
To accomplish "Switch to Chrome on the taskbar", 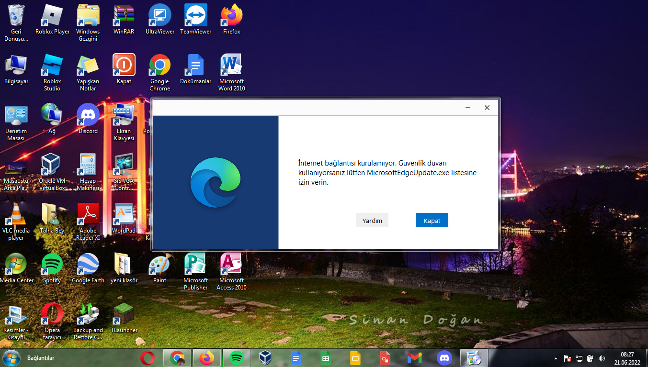I will [178, 358].
